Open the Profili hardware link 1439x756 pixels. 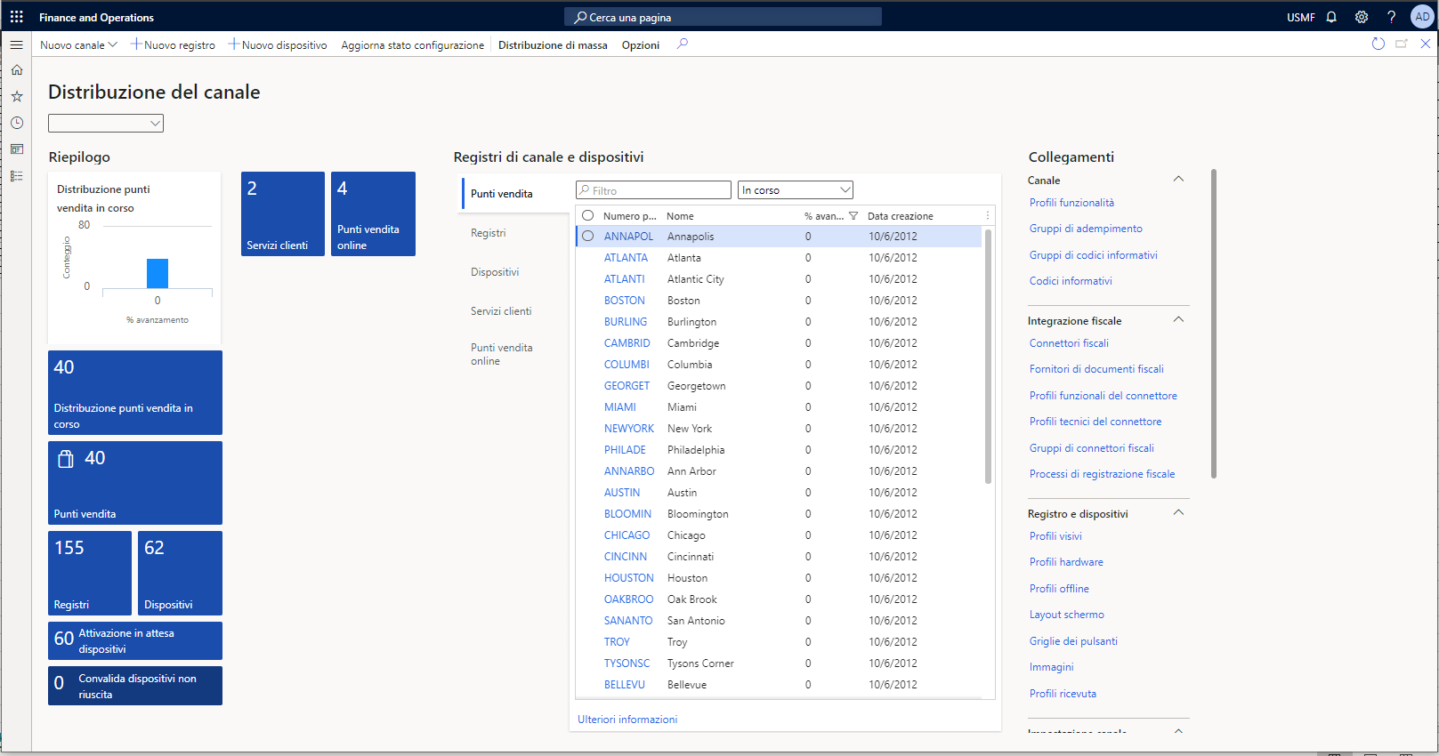click(1066, 562)
